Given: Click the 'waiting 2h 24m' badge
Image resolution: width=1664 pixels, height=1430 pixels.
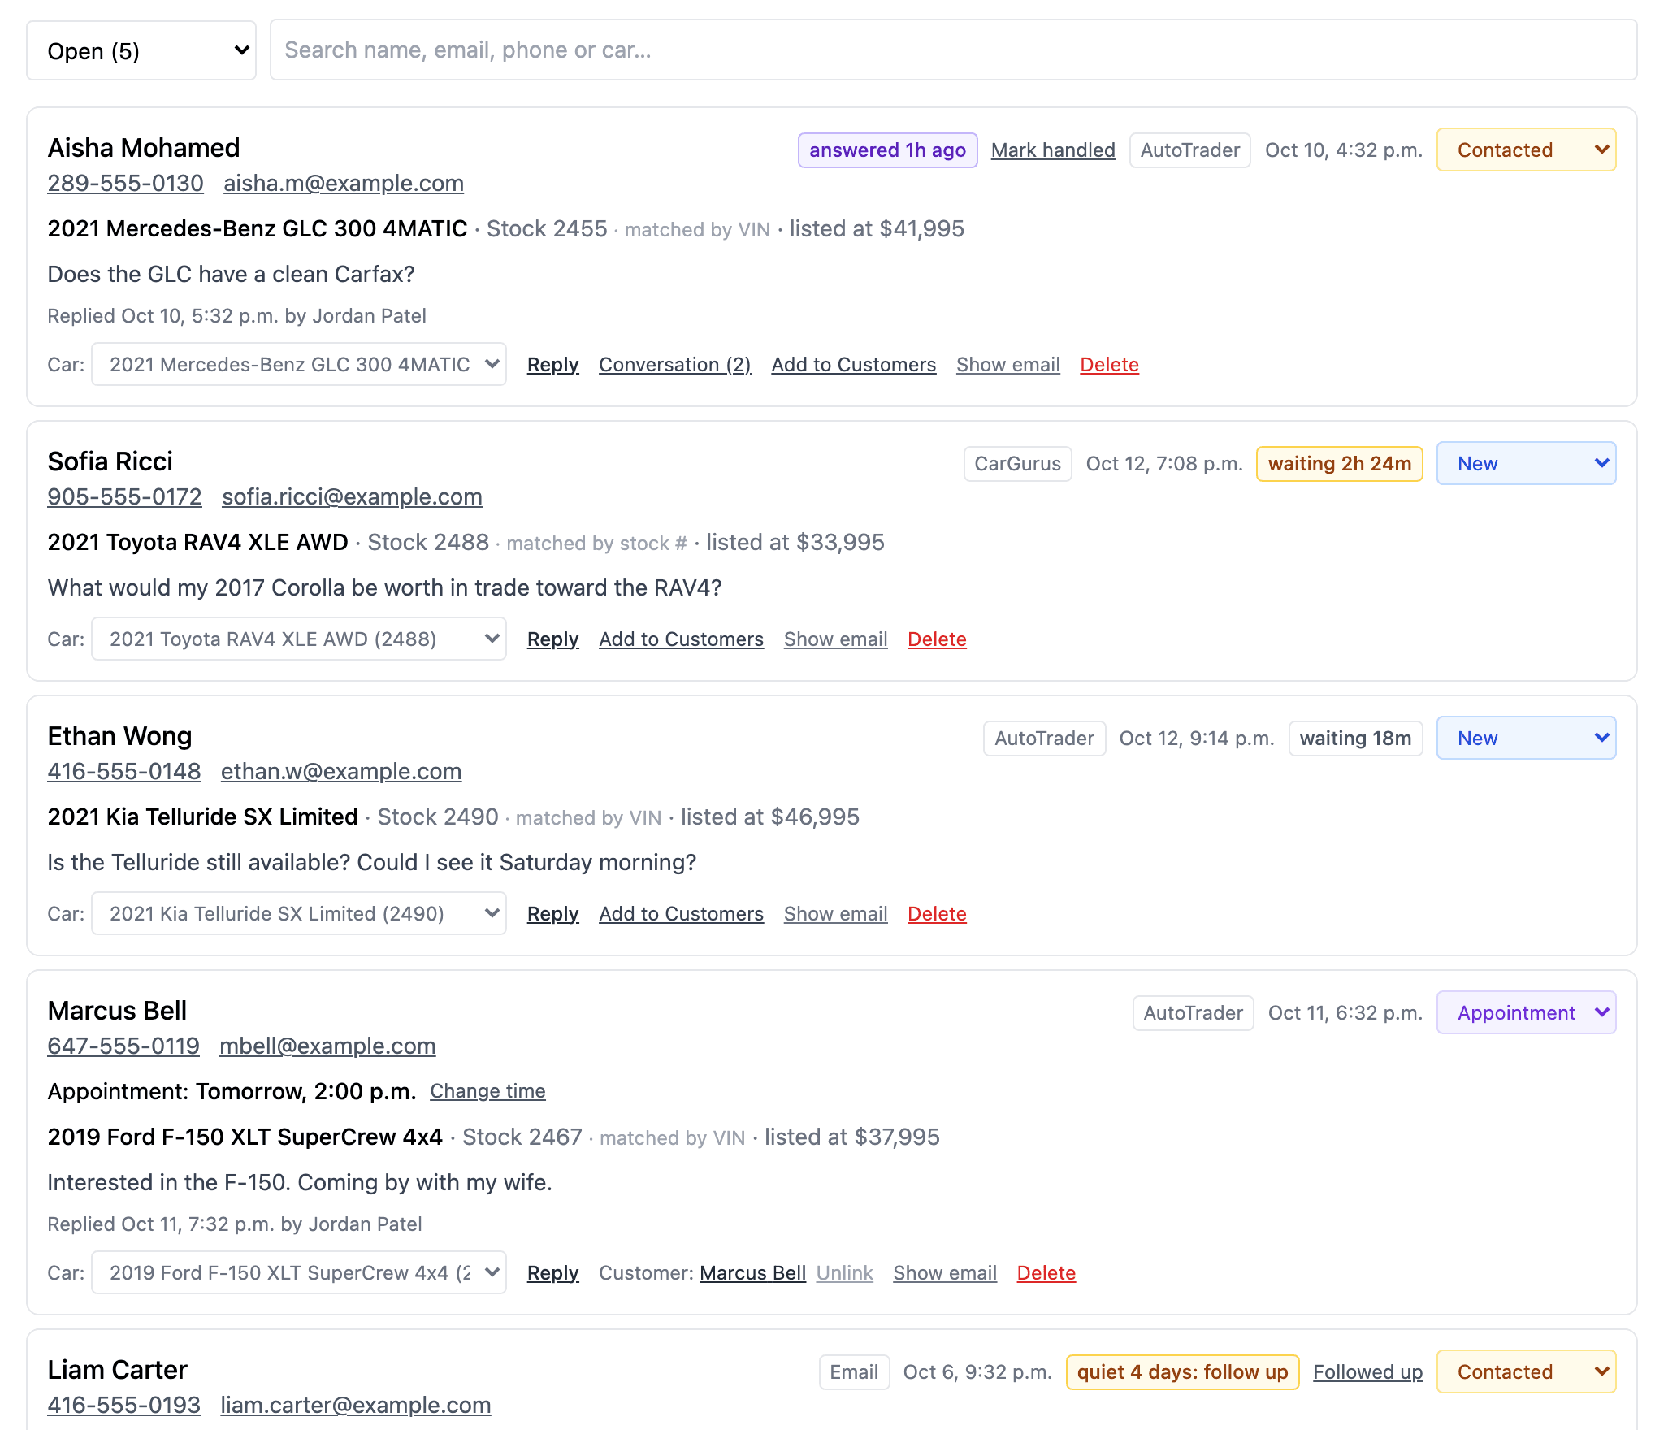Looking at the screenshot, I should [x=1339, y=464].
